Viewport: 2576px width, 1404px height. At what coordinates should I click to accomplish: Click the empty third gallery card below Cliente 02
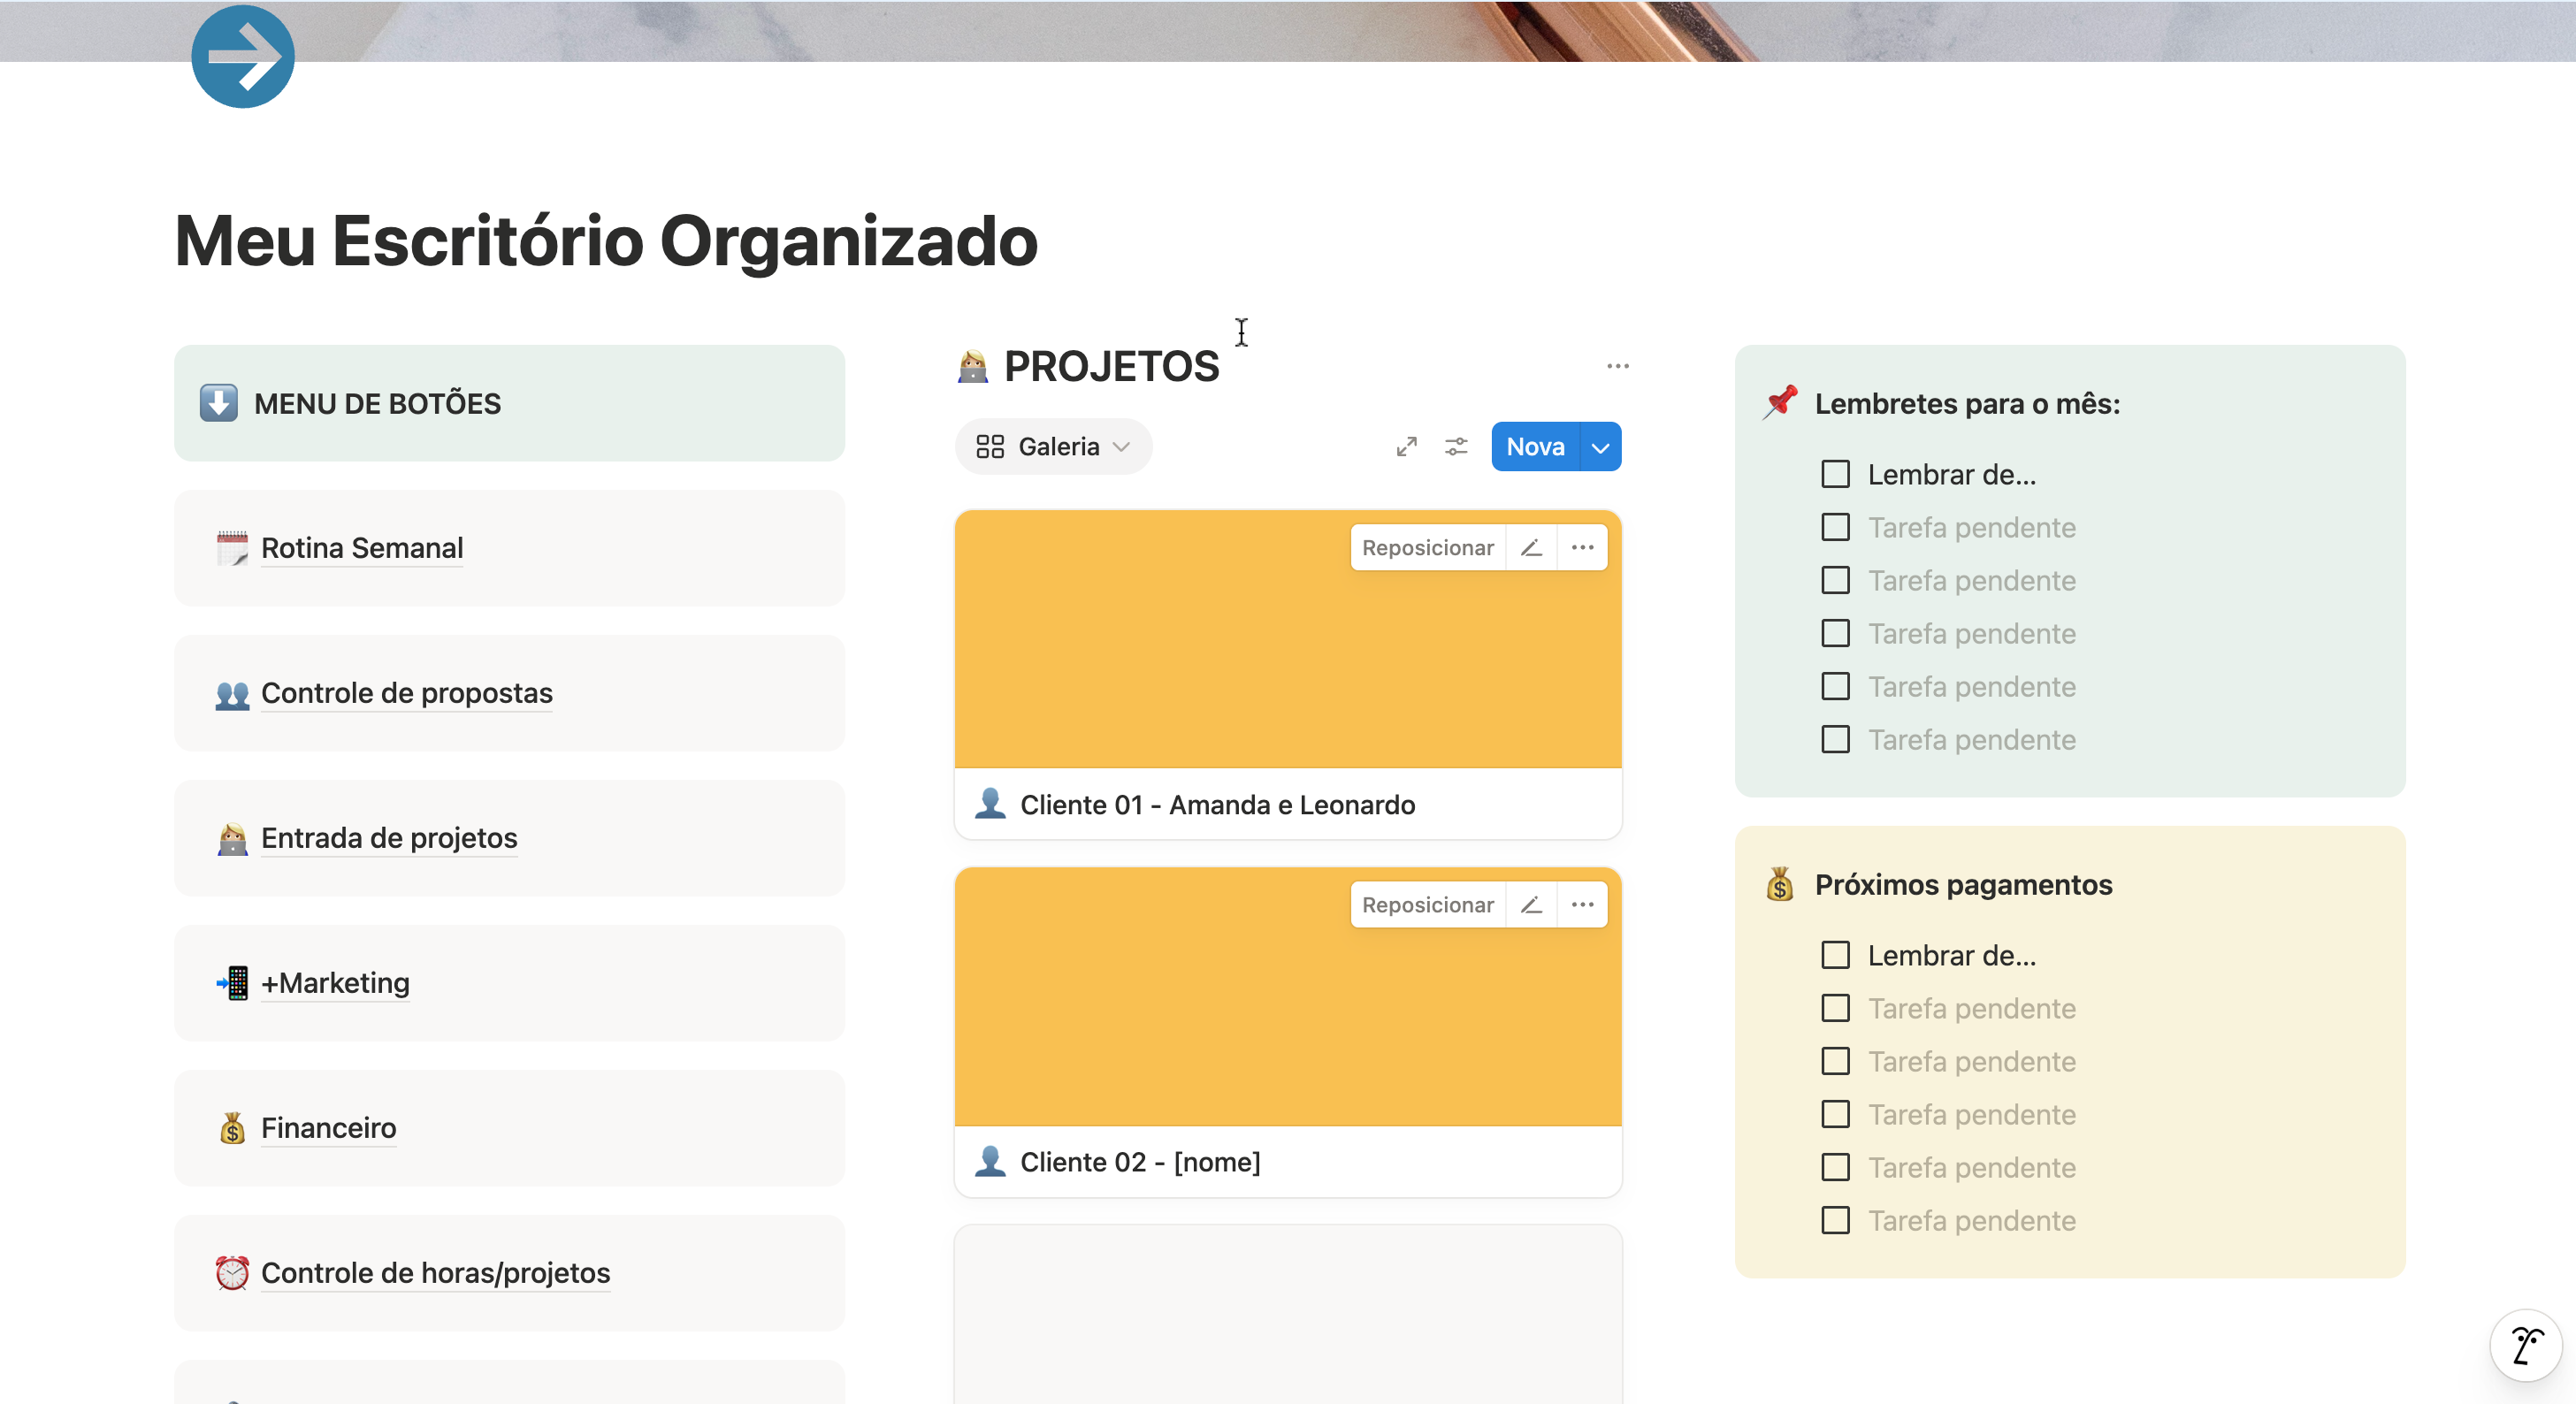point(1288,1314)
